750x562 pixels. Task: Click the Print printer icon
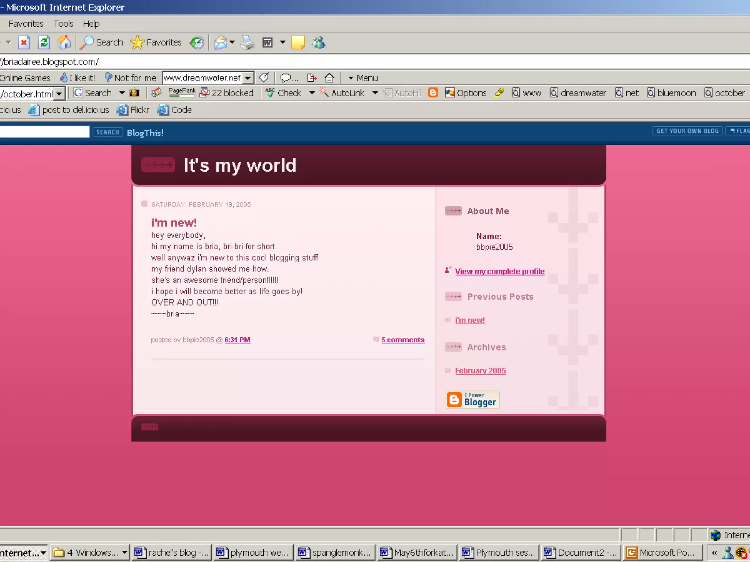click(x=248, y=43)
